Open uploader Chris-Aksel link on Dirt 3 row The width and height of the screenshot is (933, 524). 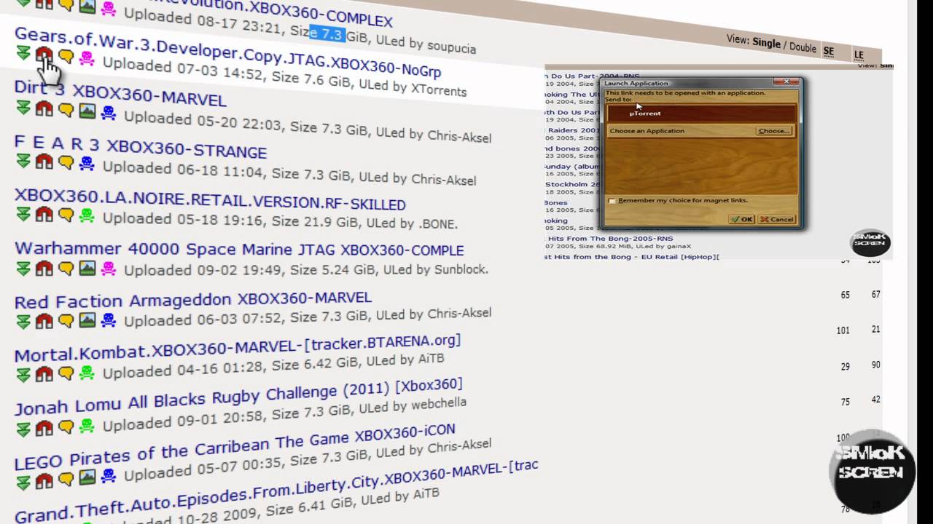[459, 136]
